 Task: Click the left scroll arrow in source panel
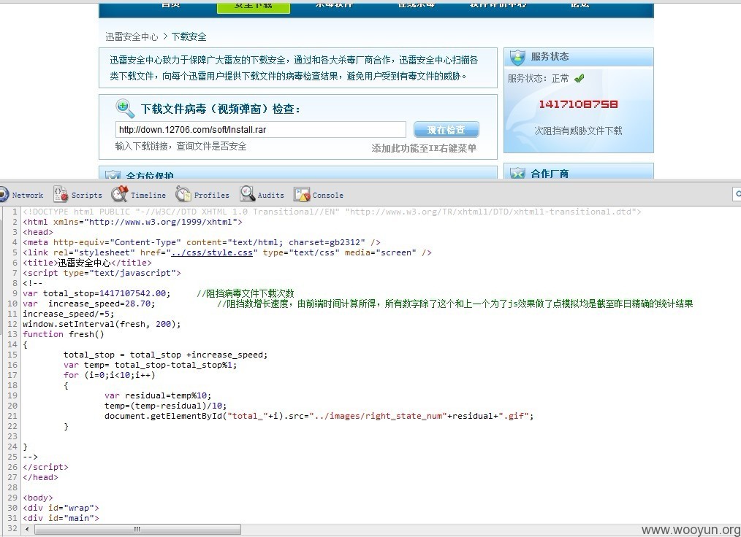pyautogui.click(x=27, y=529)
